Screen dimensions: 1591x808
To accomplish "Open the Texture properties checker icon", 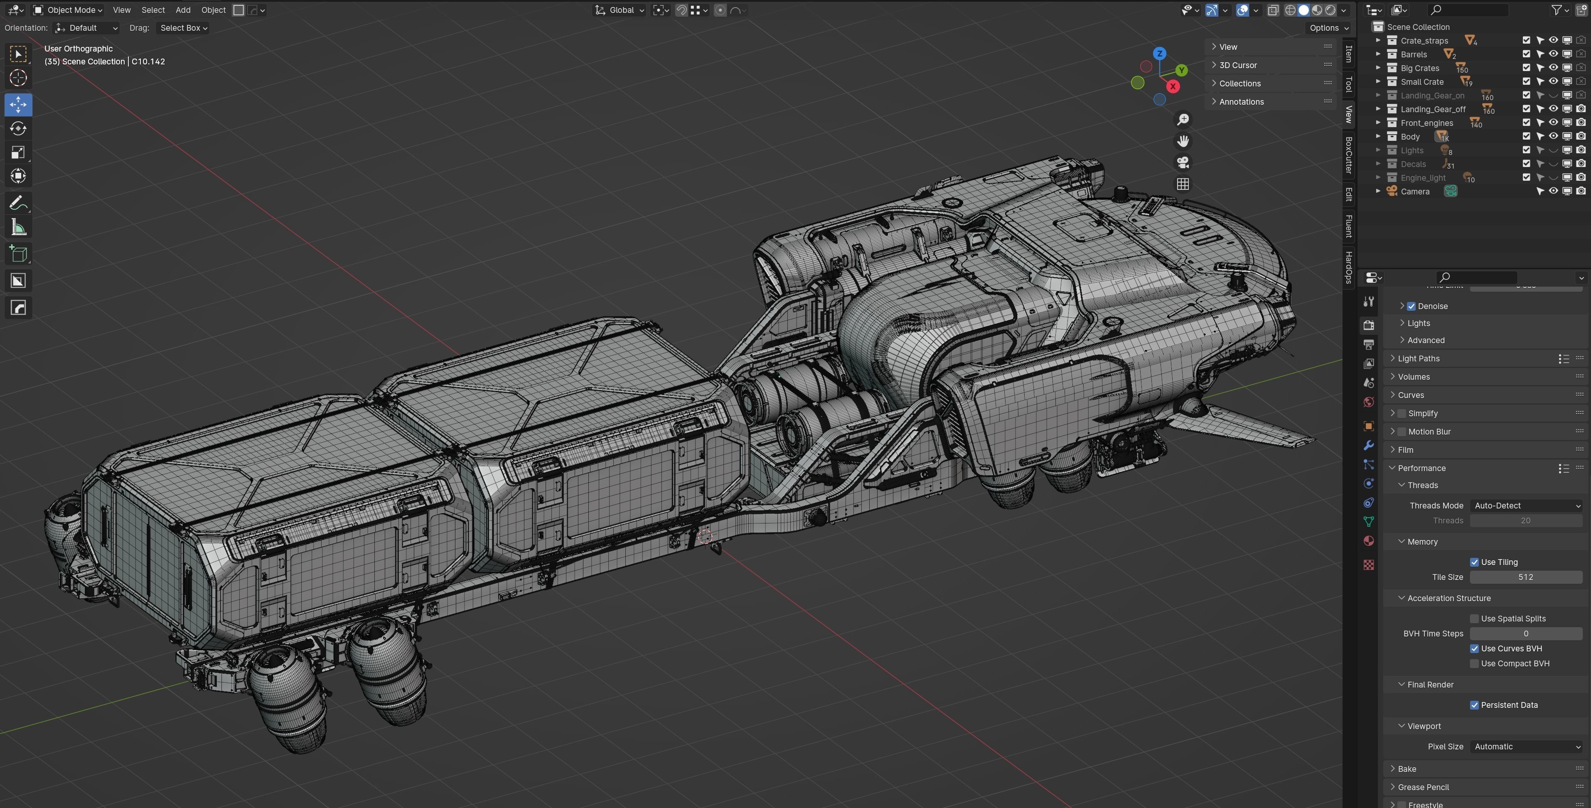I will point(1369,565).
